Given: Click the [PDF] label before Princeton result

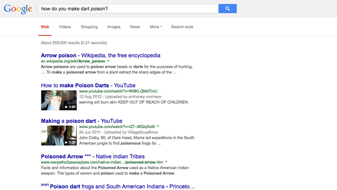Looking at the screenshot, I should click(45, 185).
